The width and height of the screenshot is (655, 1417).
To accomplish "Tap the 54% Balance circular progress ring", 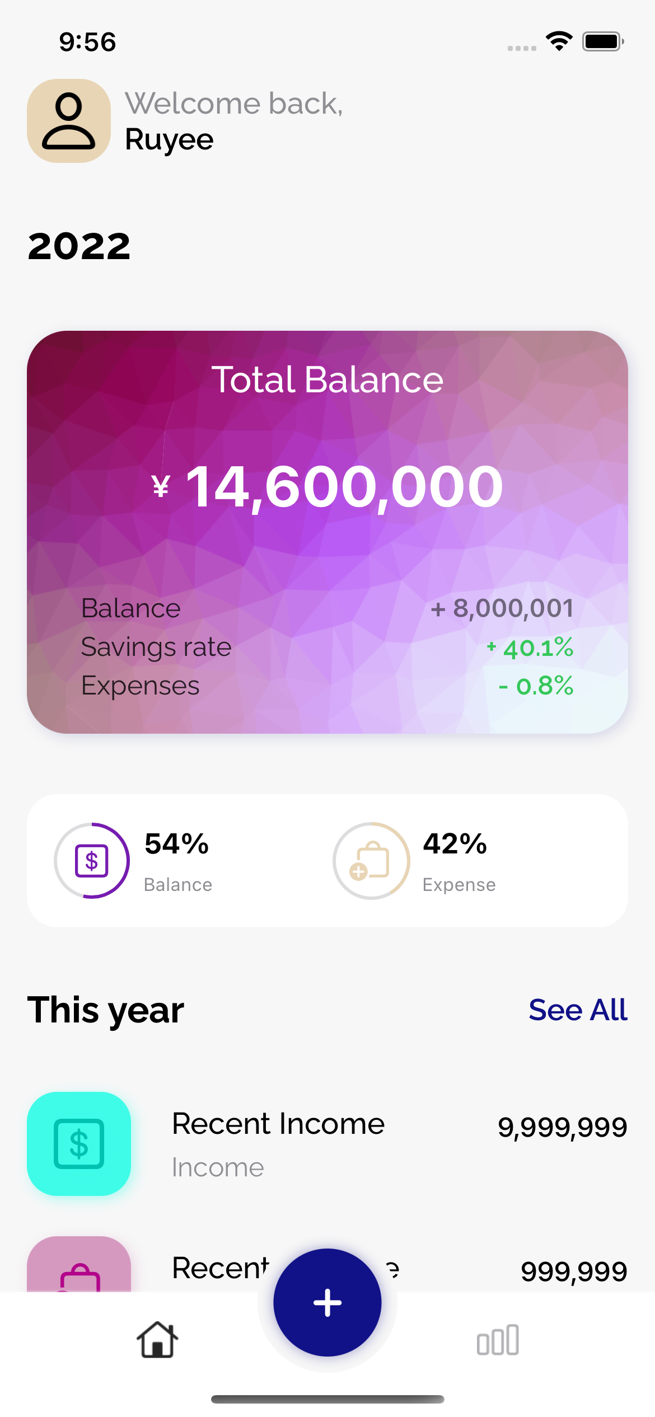I will 92,861.
